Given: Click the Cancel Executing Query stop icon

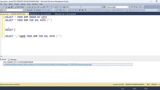Looking at the screenshot, I should (x=43, y=10).
